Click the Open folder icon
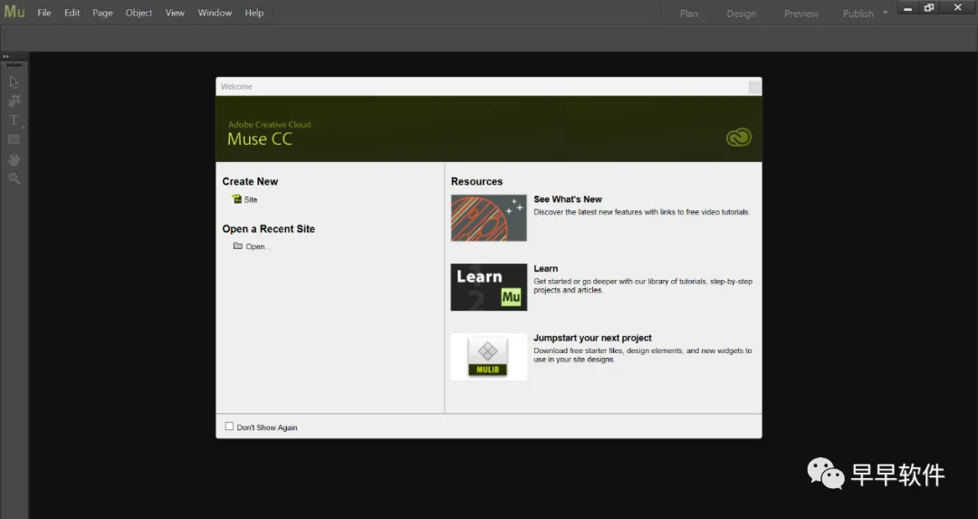Viewport: 978px width, 519px height. pos(237,245)
